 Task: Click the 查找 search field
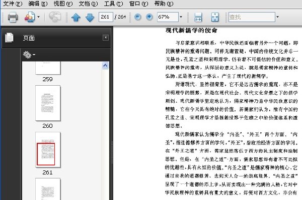pos(252,17)
